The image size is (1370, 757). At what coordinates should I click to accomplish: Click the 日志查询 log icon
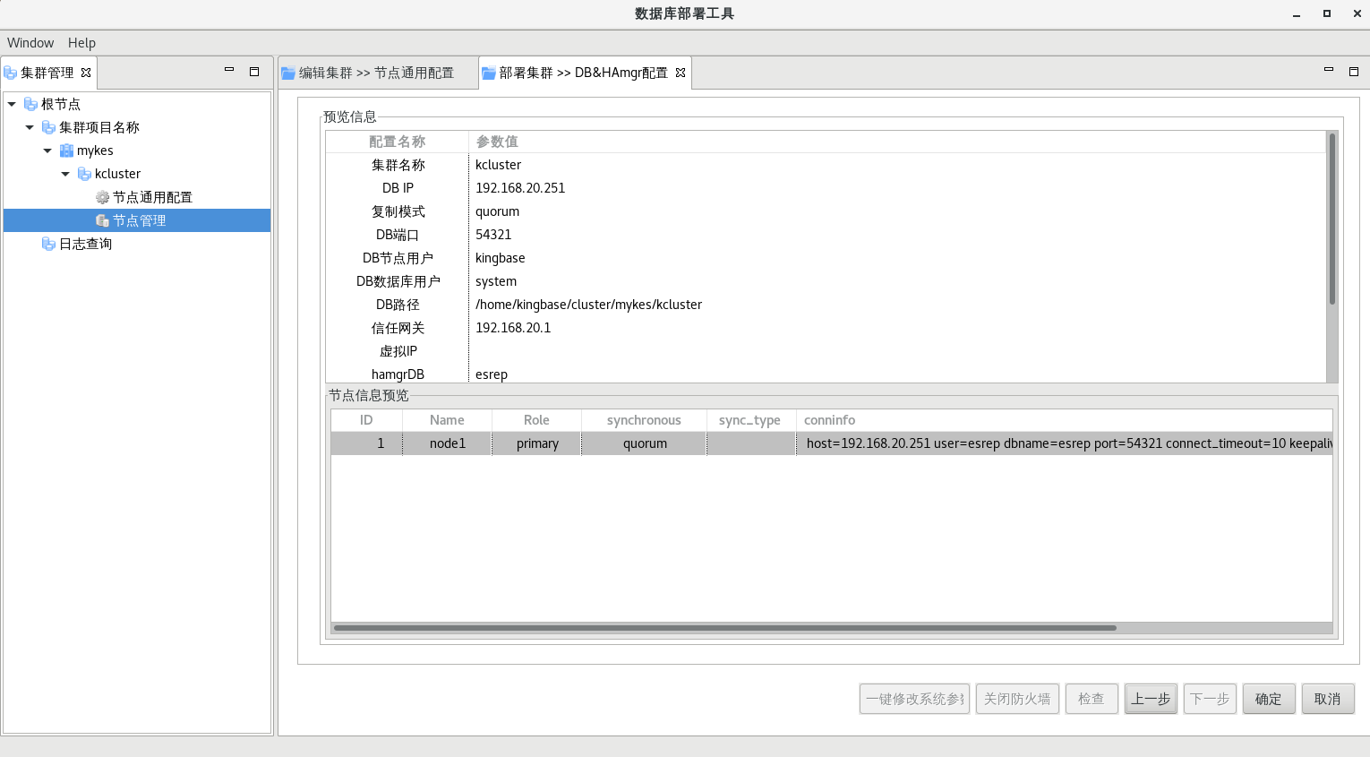[x=48, y=244]
